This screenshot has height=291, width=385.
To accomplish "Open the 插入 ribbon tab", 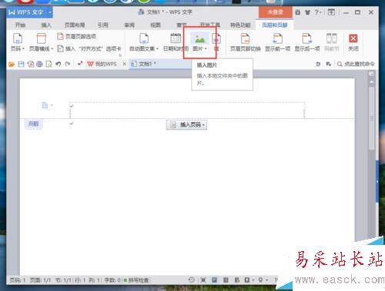I will (x=46, y=25).
